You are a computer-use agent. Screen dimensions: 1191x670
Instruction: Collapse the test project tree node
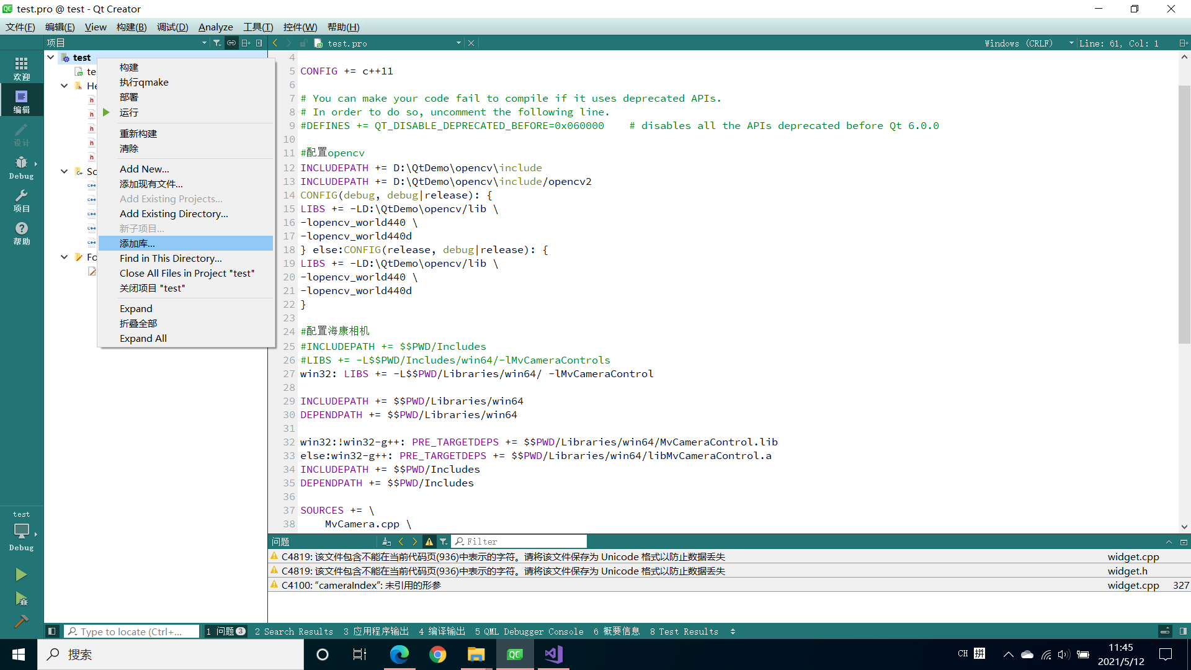(50, 57)
